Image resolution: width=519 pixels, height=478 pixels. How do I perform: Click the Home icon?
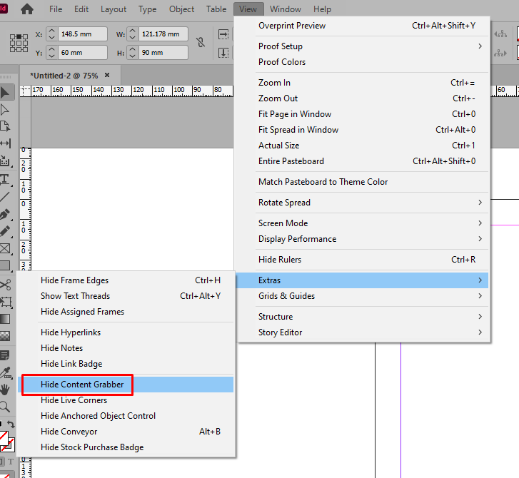(x=27, y=9)
